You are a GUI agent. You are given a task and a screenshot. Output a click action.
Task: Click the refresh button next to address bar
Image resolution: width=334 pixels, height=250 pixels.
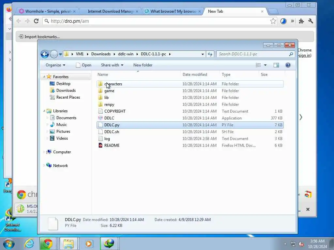[210, 54]
